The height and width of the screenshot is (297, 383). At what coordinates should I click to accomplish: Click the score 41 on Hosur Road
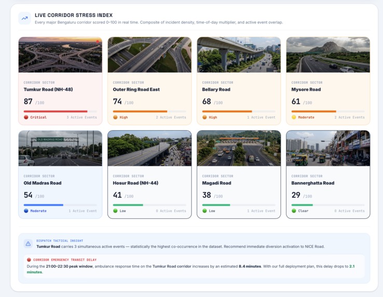click(x=117, y=195)
